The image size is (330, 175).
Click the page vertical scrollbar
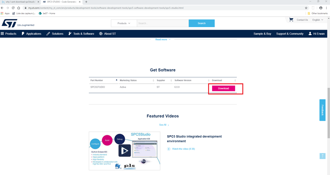click(329, 113)
